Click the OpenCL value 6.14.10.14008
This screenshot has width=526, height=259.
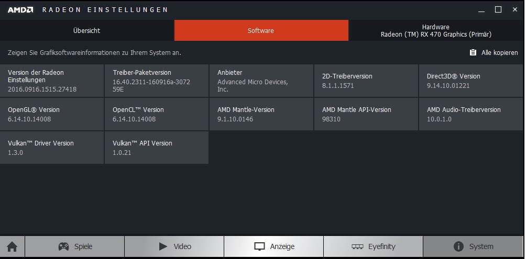(134, 119)
